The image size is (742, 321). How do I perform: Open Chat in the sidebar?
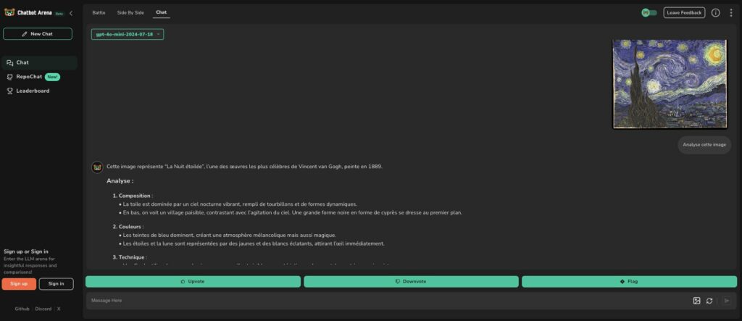(x=22, y=63)
